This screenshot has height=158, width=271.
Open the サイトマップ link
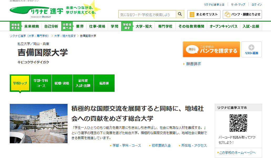point(238,5)
